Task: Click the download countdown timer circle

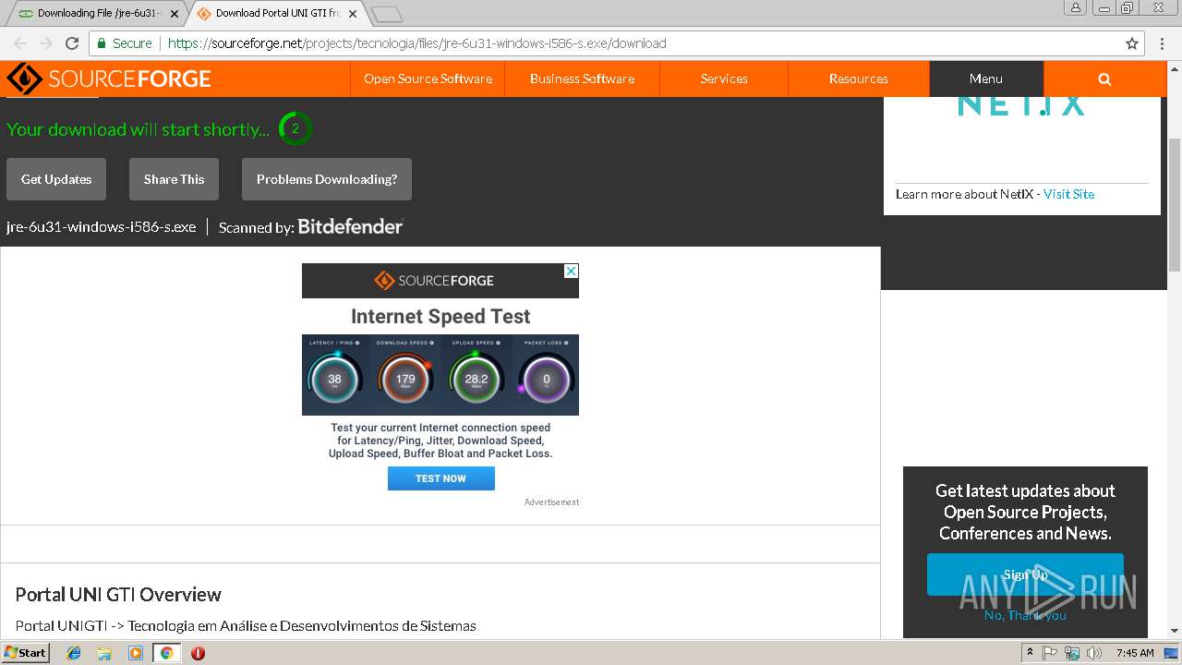Action: tap(295, 128)
